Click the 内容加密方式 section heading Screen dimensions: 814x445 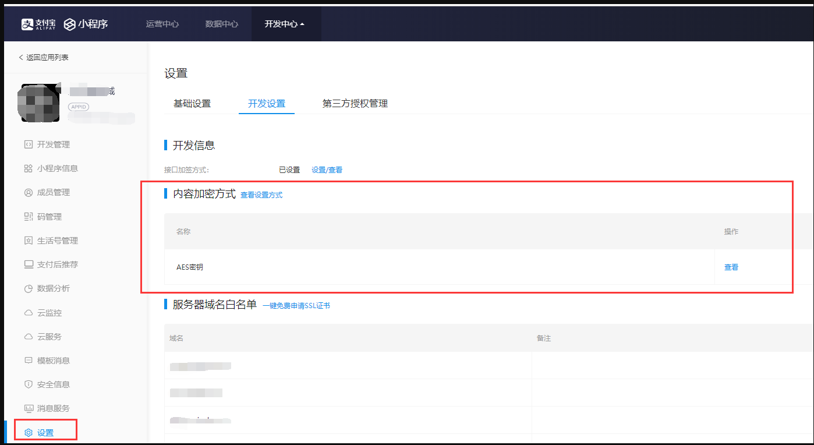(204, 194)
